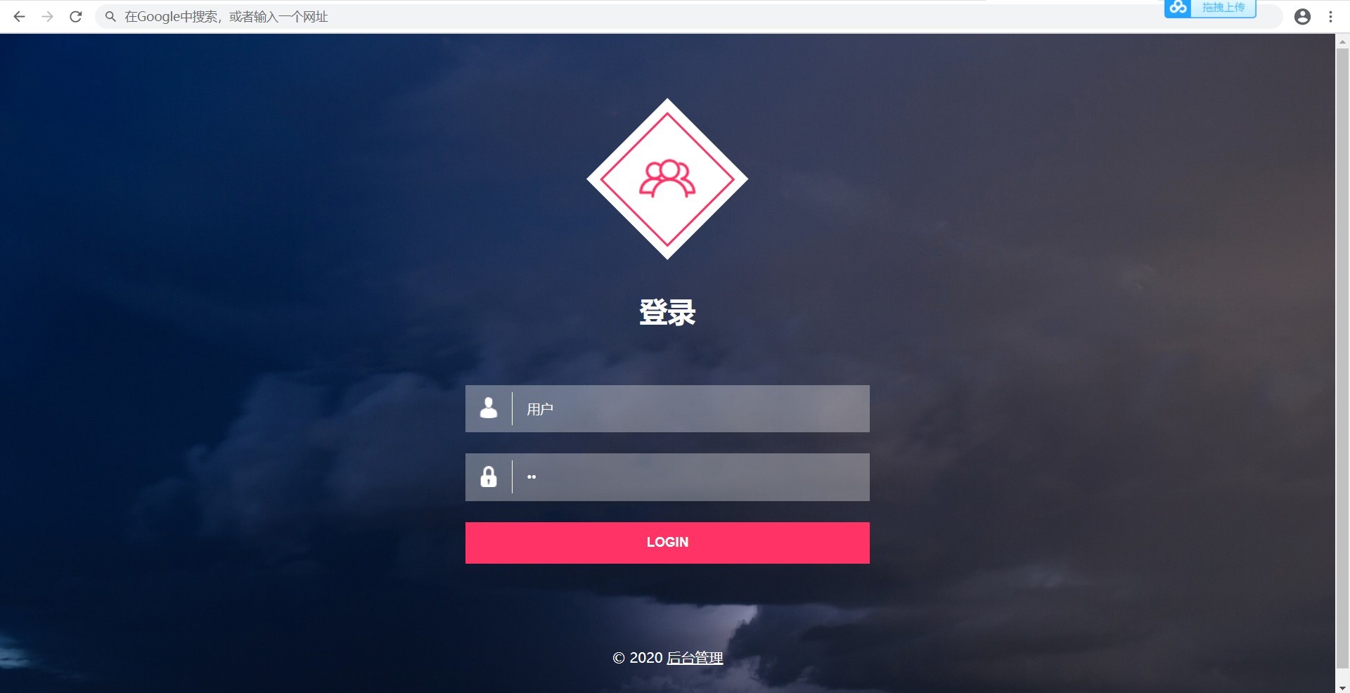Submit with the pink LOGIN button
1350x693 pixels.
click(667, 543)
